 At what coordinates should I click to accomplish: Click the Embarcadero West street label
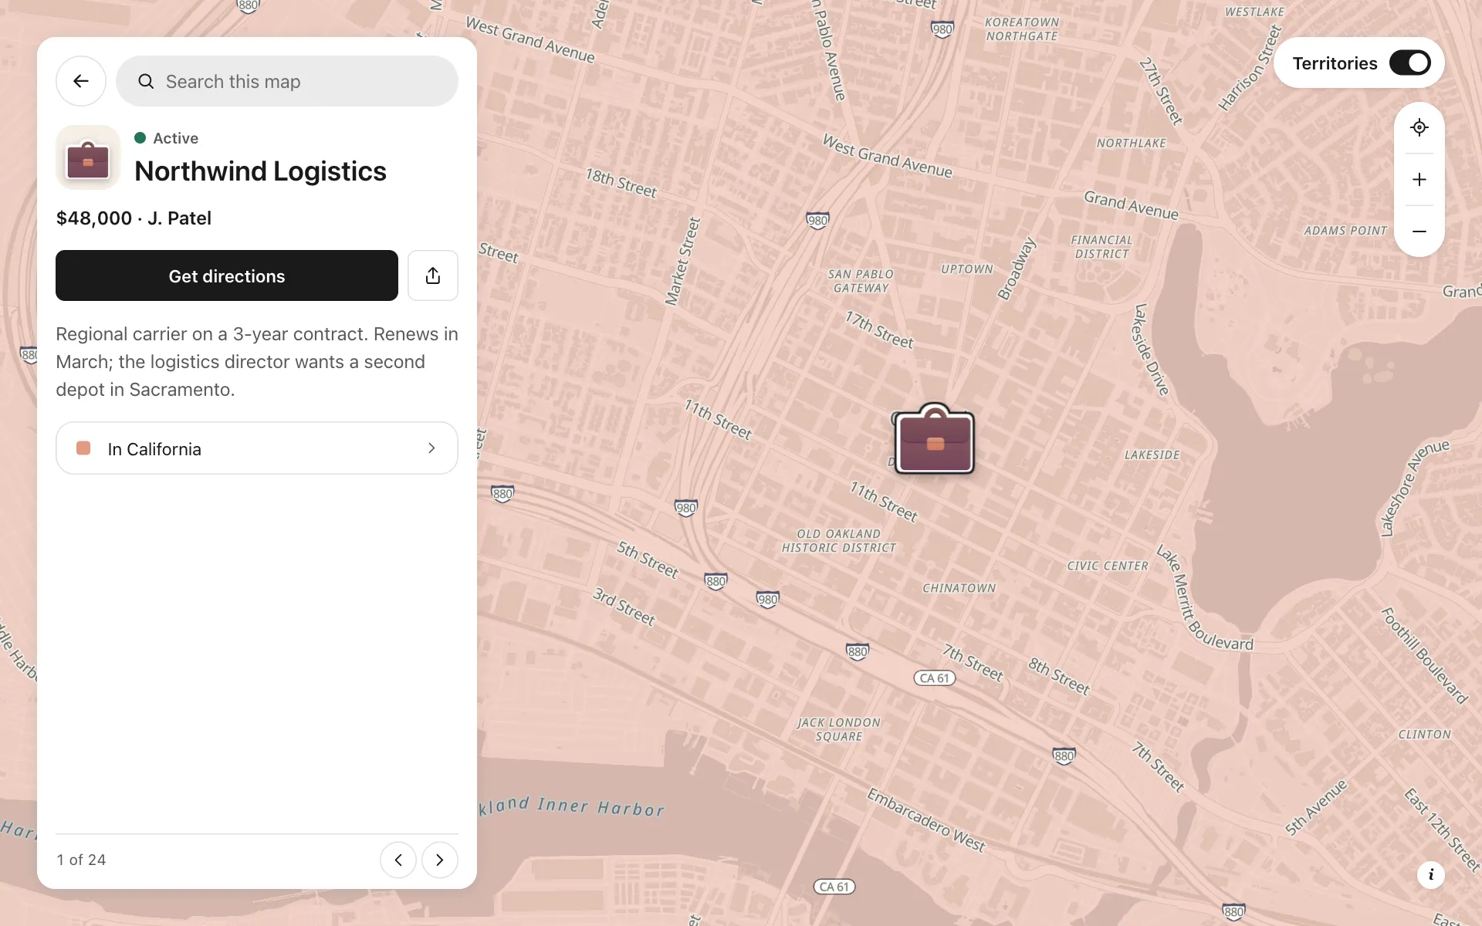coord(926,820)
